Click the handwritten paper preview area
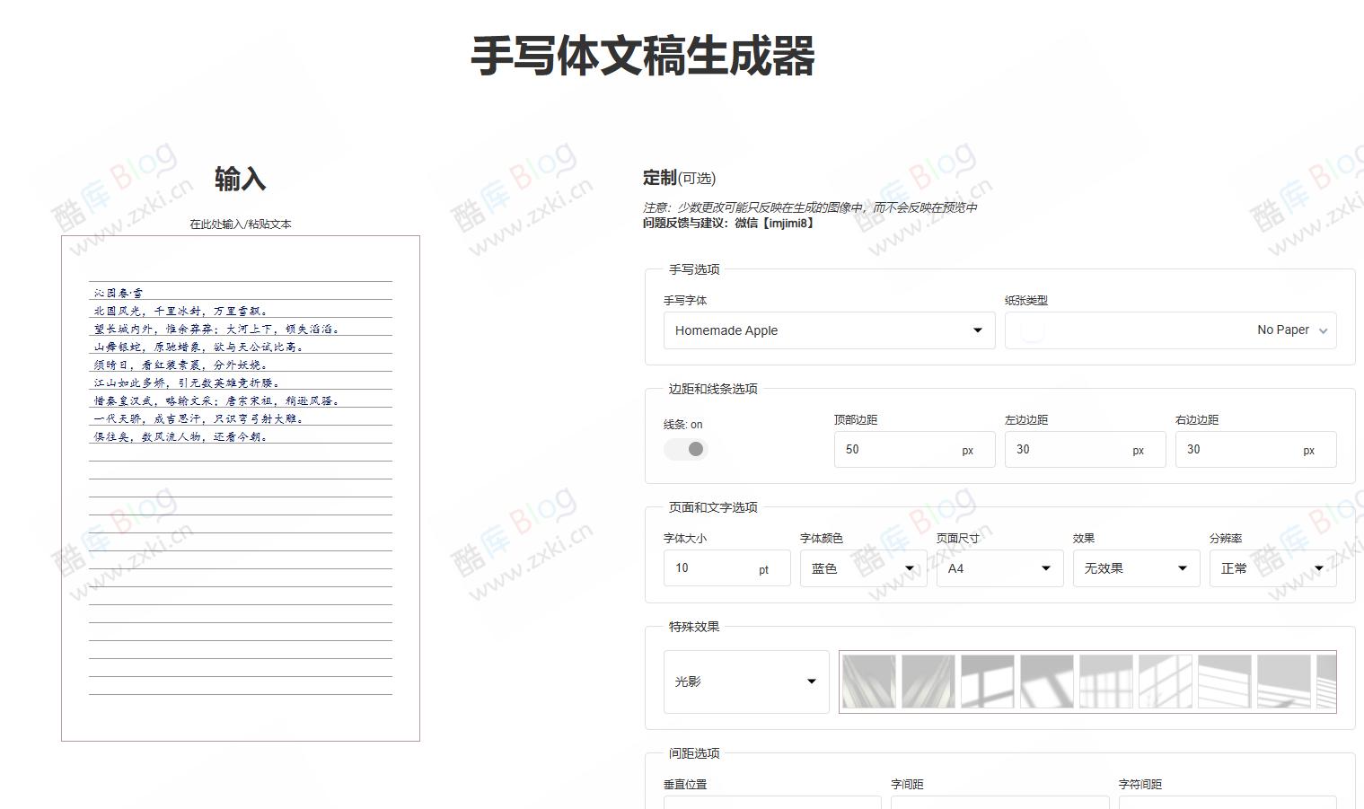This screenshot has width=1364, height=809. coord(239,489)
